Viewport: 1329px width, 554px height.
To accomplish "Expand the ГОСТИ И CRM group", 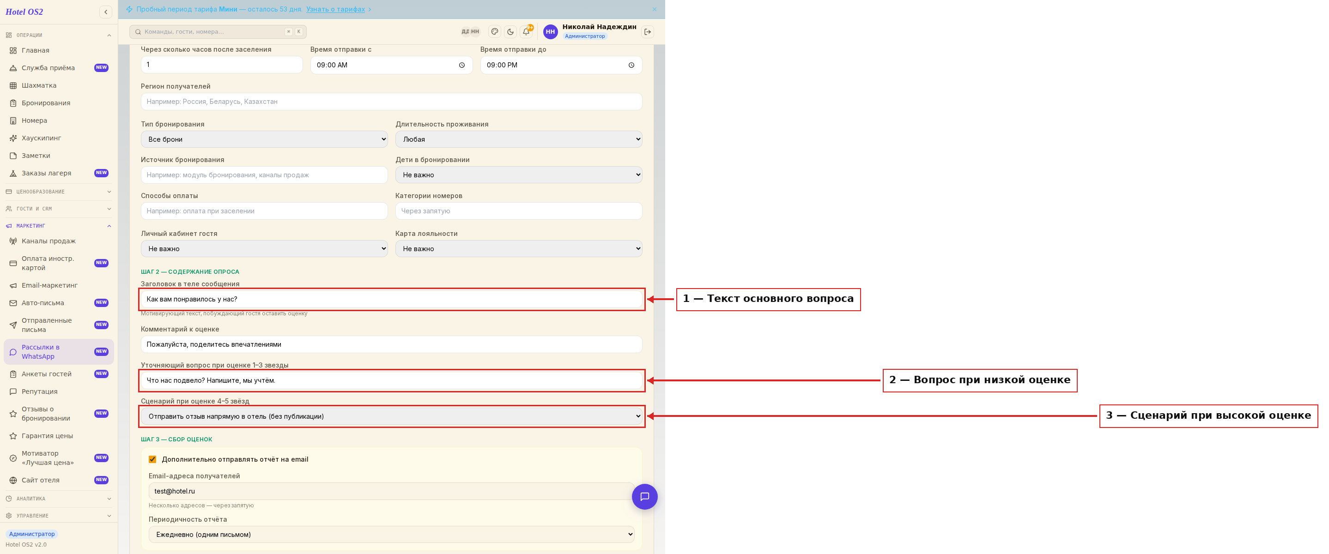I will 59,209.
